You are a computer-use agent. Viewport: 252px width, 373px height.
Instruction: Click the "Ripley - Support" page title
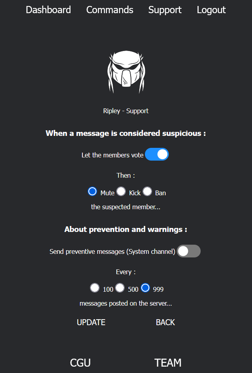(x=126, y=111)
